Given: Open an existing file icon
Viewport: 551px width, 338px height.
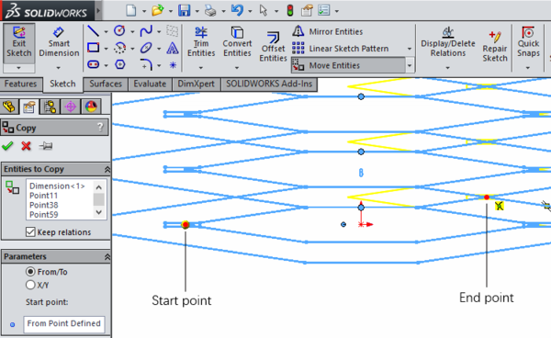Looking at the screenshot, I should tap(158, 10).
